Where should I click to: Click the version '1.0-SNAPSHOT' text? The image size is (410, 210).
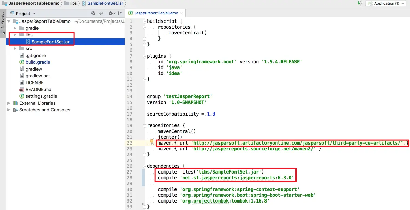pos(187,102)
